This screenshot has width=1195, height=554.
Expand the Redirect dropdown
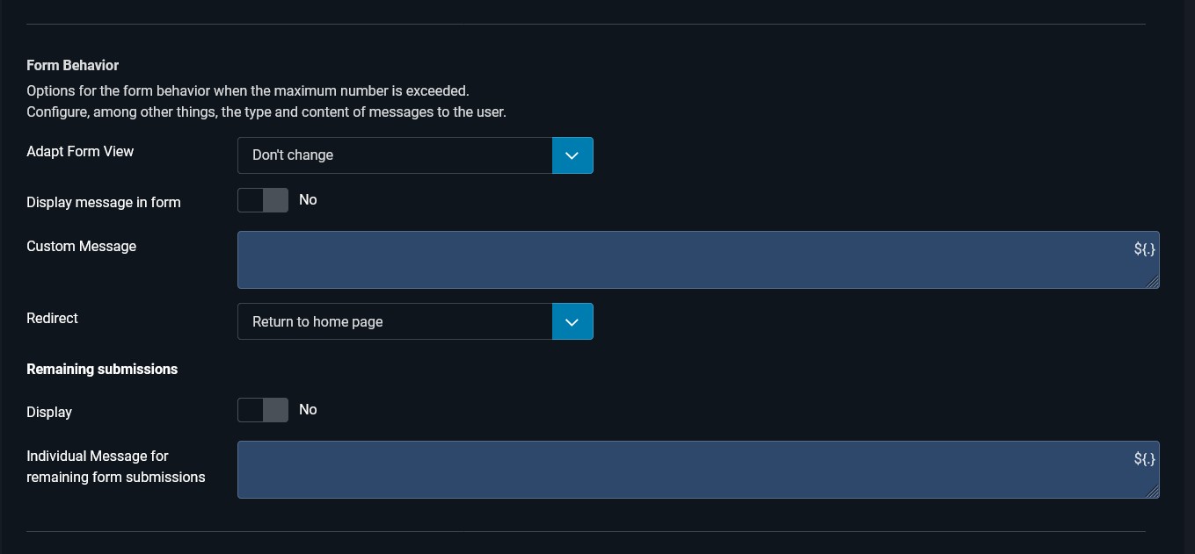(x=396, y=321)
